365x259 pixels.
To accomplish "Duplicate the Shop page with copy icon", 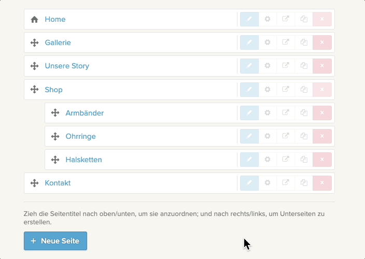I will 304,90.
